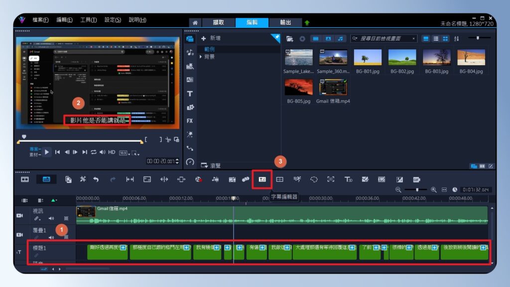Image resolution: width=510 pixels, height=287 pixels.
Task: Open the Media library sidebar icon
Action: pos(190,39)
